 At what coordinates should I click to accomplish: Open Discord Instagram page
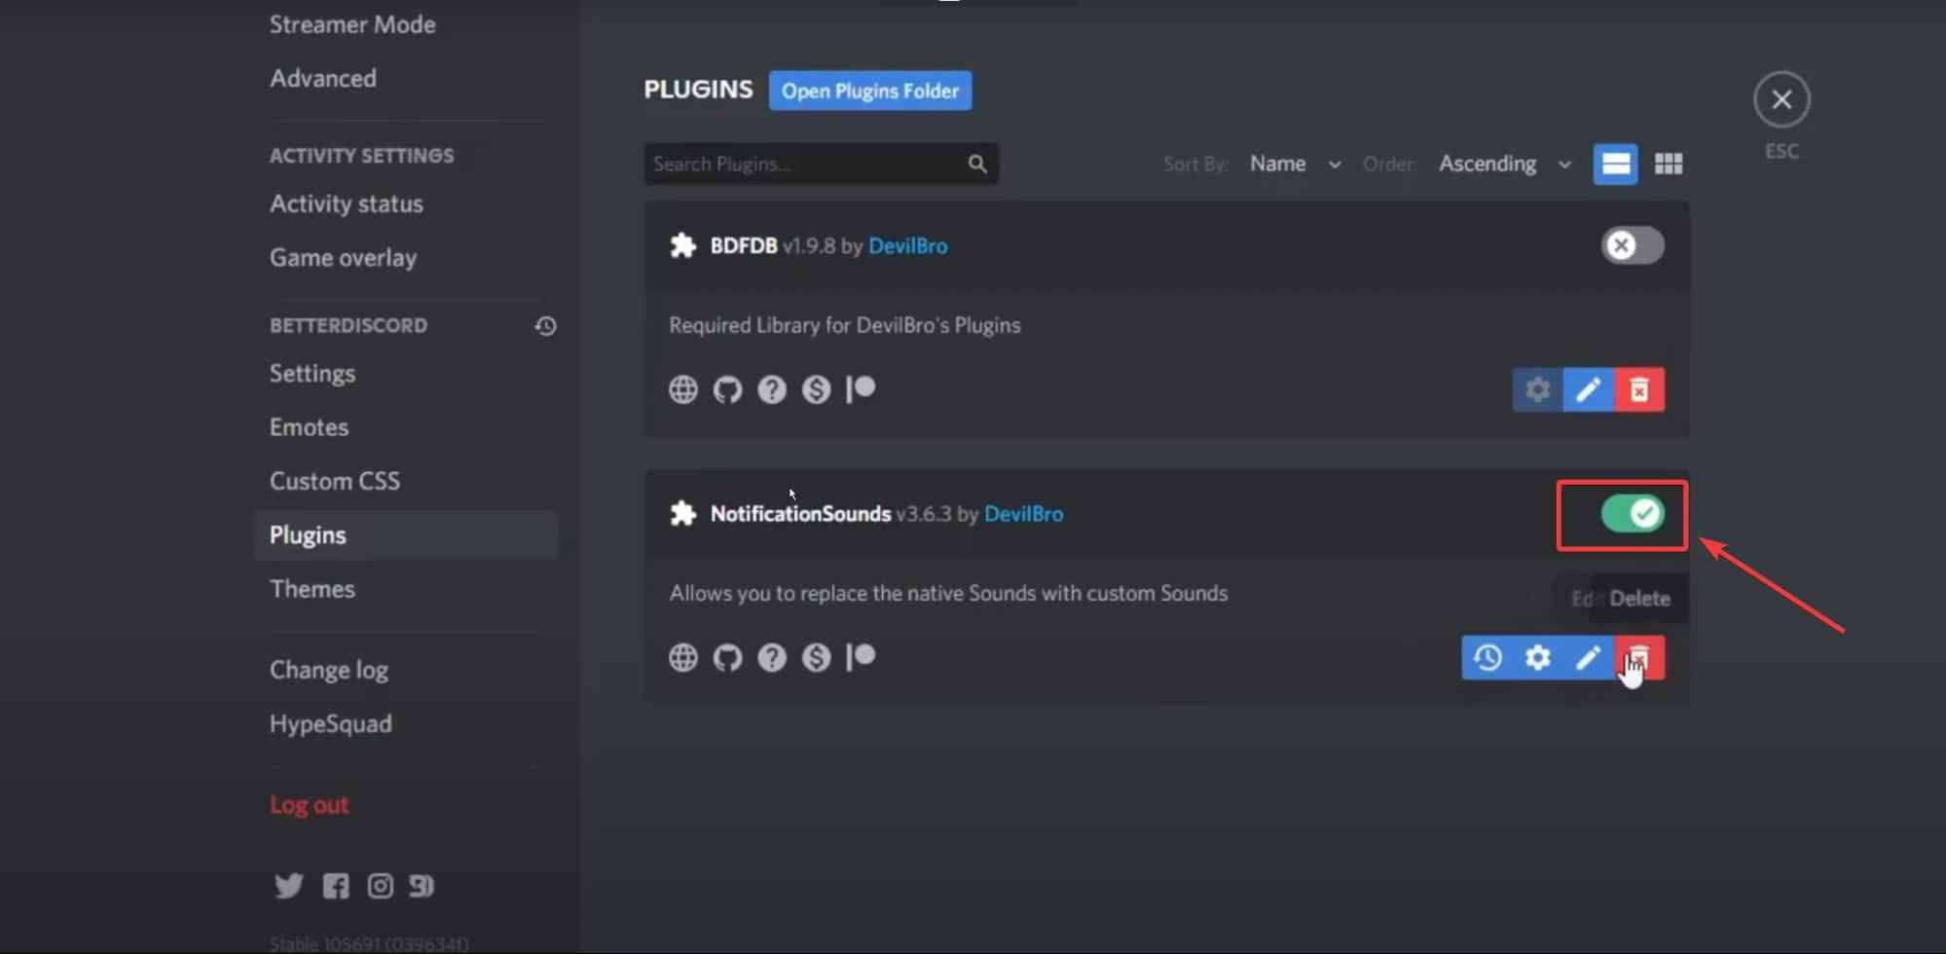click(380, 885)
